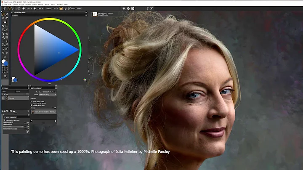Viewport: 303px width, 170px height.
Task: Open the Brushes menu
Action: click(x=28, y=5)
